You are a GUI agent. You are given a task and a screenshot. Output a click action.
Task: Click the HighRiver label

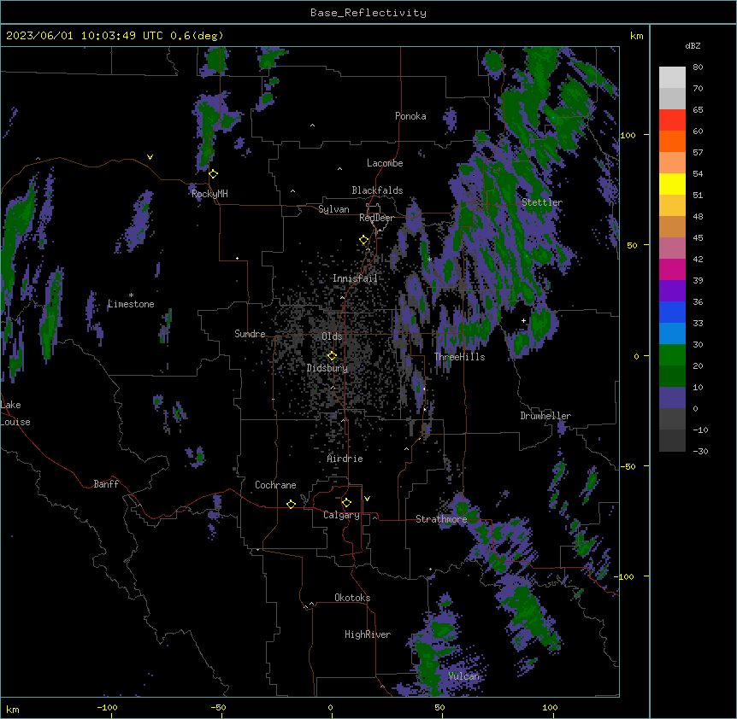[368, 634]
